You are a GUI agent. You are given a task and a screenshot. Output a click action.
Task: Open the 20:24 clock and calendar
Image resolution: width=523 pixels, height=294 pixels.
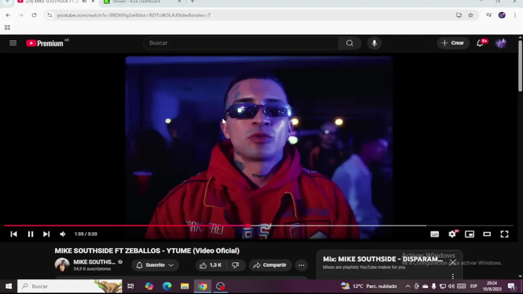(x=492, y=286)
